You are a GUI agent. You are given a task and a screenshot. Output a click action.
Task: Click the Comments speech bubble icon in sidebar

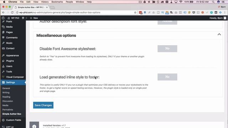[x=3, y=38]
